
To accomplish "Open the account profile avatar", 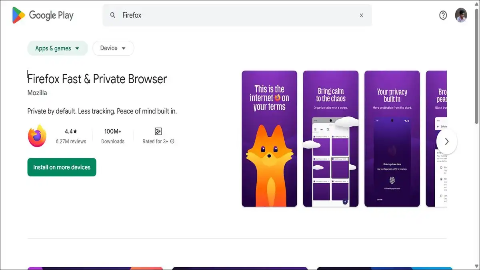I will point(461,15).
